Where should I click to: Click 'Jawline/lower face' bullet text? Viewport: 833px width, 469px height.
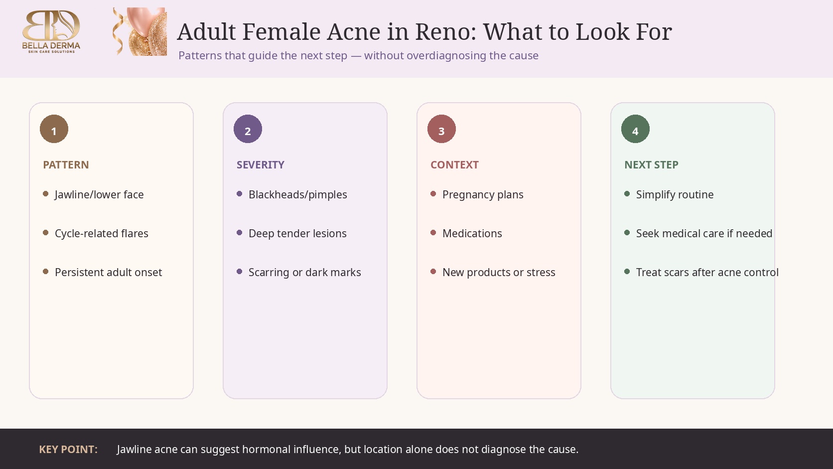pos(99,194)
